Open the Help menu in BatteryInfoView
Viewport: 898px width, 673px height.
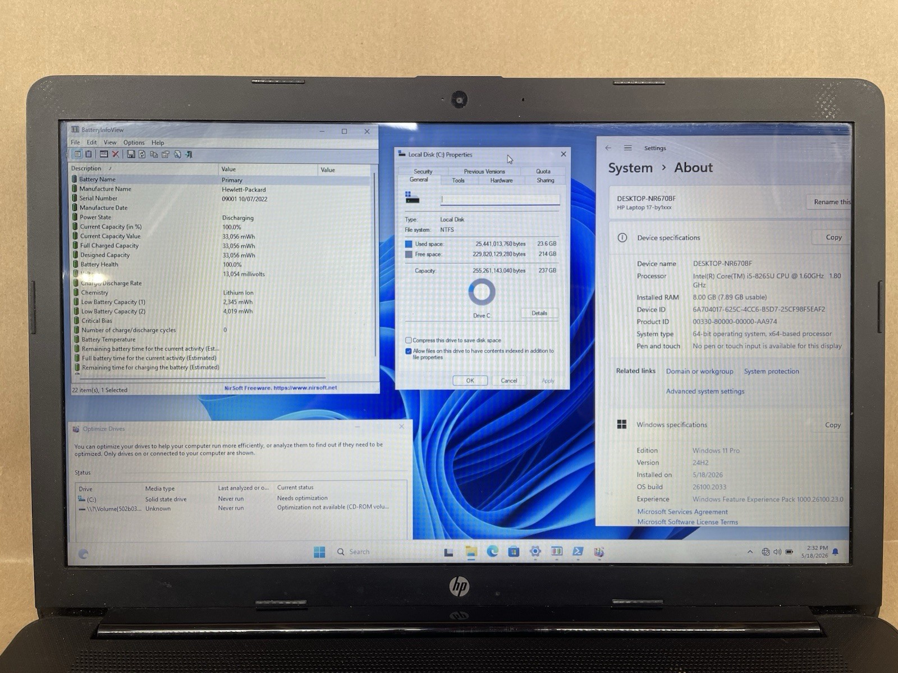coord(158,142)
